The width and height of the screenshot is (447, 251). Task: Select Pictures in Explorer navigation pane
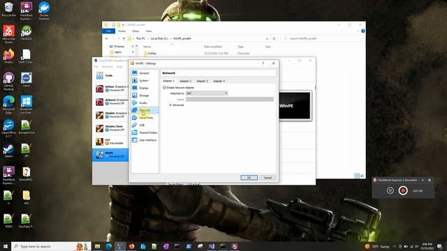tap(119, 47)
